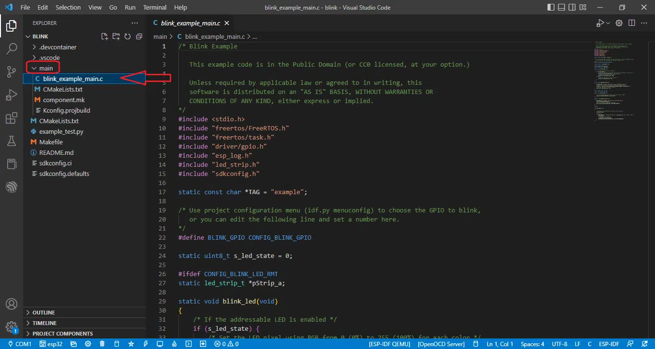
Task: Click [ESP-IDF QEMU] in status bar
Action: pyautogui.click(x=389, y=344)
